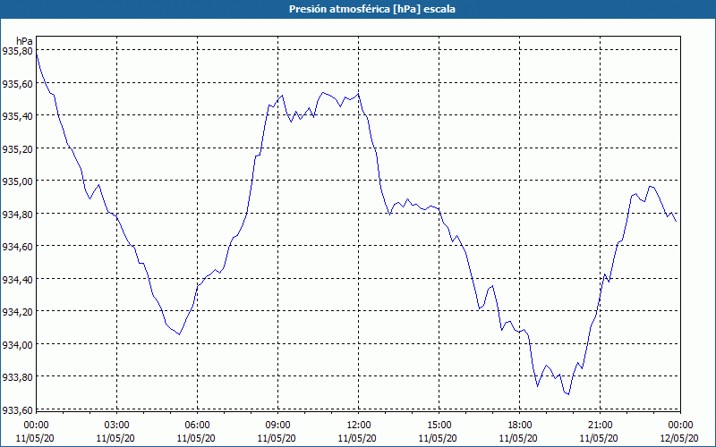Select the 934,60 y-axis label
This screenshot has width=716, height=447.
click(x=17, y=247)
